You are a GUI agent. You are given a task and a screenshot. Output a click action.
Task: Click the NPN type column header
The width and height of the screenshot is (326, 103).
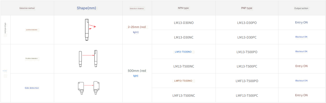click(183, 8)
